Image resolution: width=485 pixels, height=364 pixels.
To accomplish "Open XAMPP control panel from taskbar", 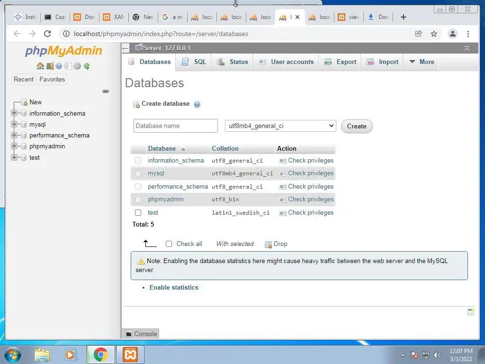I will tap(130, 355).
